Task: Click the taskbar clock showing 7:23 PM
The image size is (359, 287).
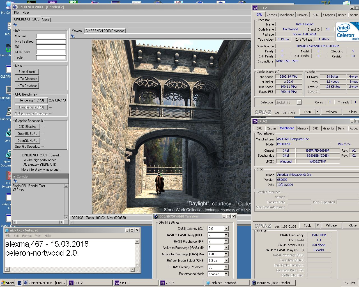Action: [x=349, y=283]
